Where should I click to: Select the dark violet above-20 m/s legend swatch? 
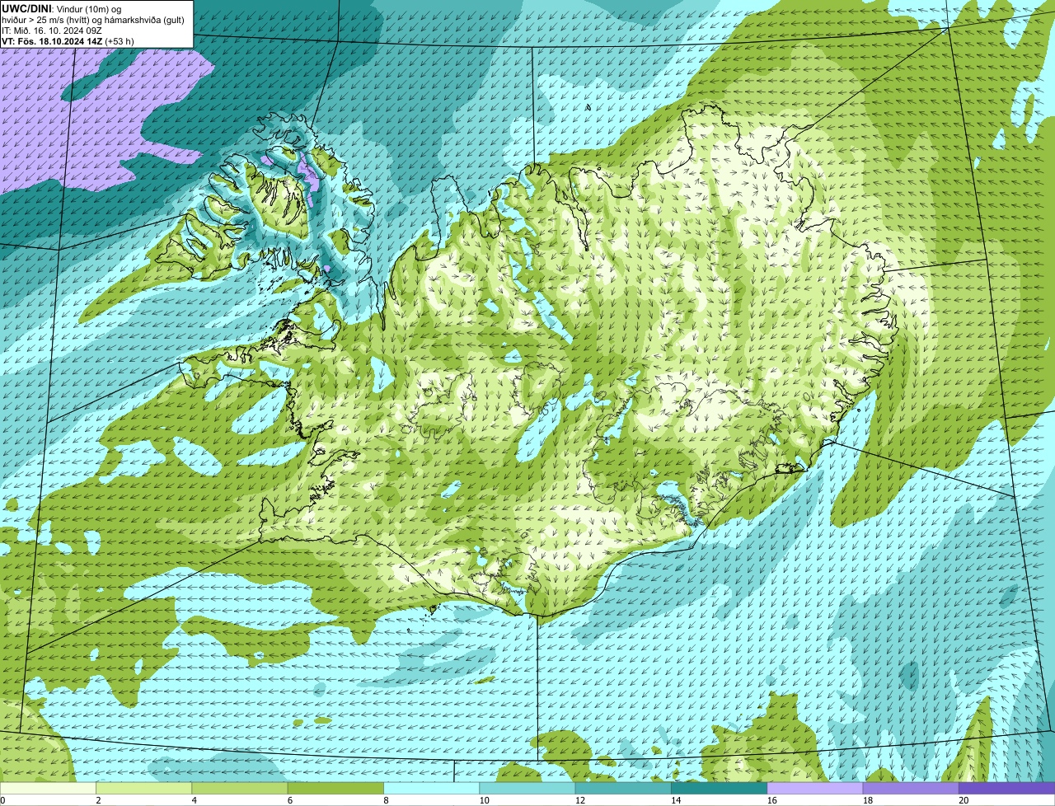[1006, 788]
